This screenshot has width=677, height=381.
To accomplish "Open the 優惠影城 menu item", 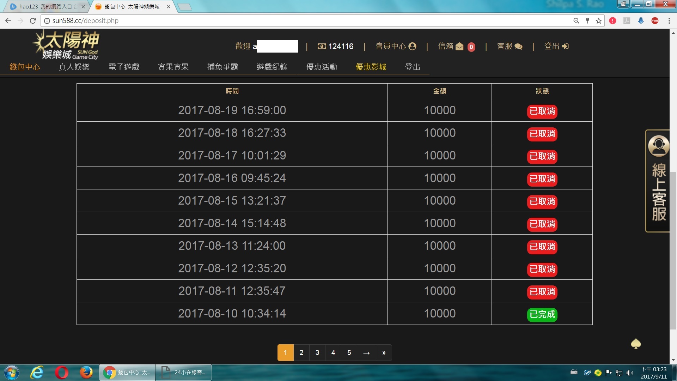I will (x=371, y=67).
